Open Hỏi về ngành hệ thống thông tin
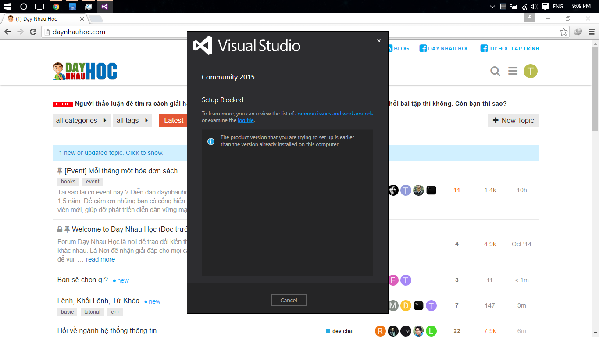599x337 pixels. coord(107,331)
